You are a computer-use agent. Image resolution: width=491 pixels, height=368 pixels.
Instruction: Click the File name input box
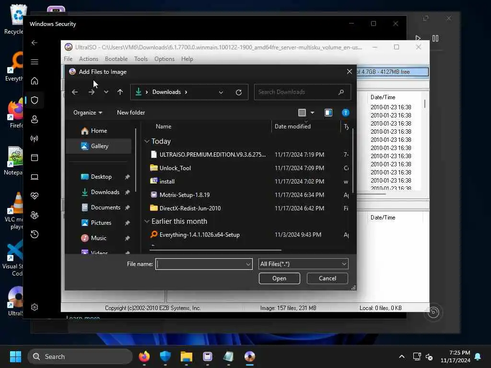[200, 264]
